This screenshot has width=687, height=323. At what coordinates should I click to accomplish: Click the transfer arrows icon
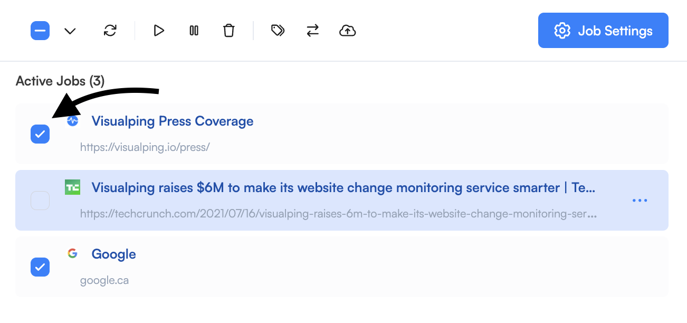313,31
